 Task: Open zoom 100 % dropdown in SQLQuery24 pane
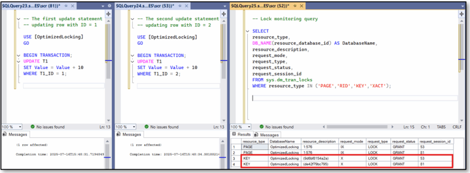[134, 127]
